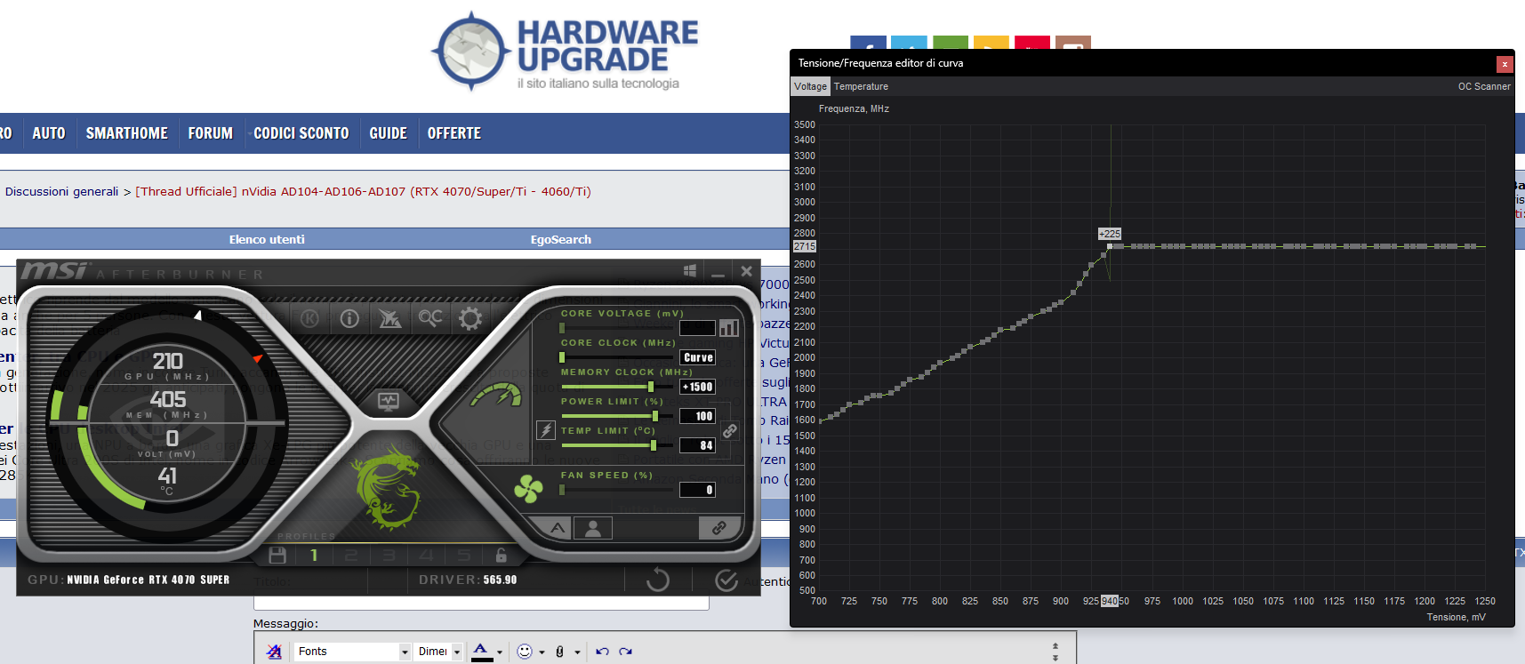Click the Power Limit 100 value field

click(x=698, y=416)
